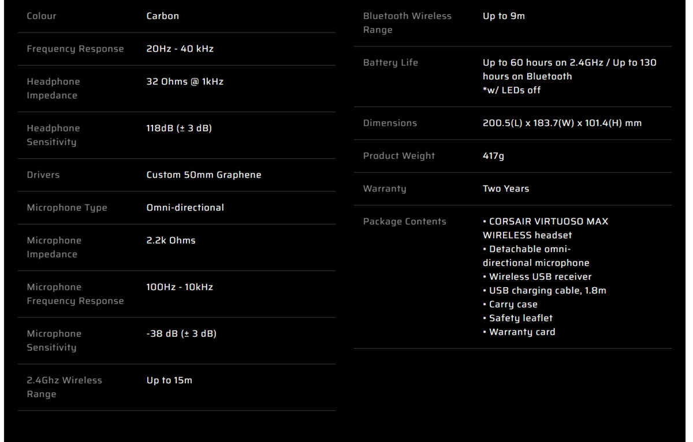This screenshot has width=693, height=442.
Task: Click the Two Years warranty value
Action: [x=506, y=189]
